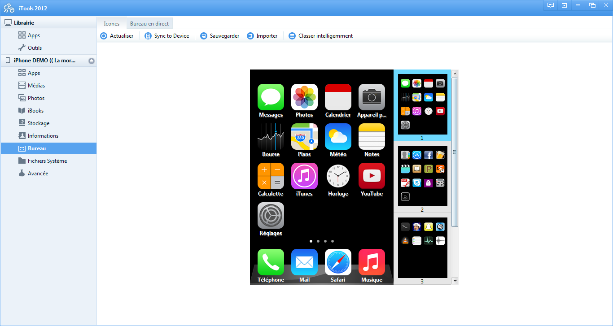Screen dimensions: 613x326
Task: Click the thumbnail list scrollbar handle
Action: pos(455,152)
